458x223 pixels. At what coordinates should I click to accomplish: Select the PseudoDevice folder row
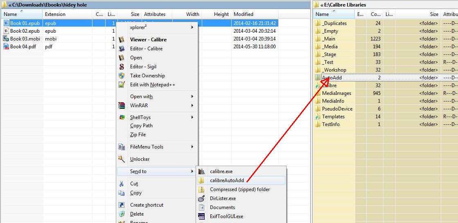386,109
